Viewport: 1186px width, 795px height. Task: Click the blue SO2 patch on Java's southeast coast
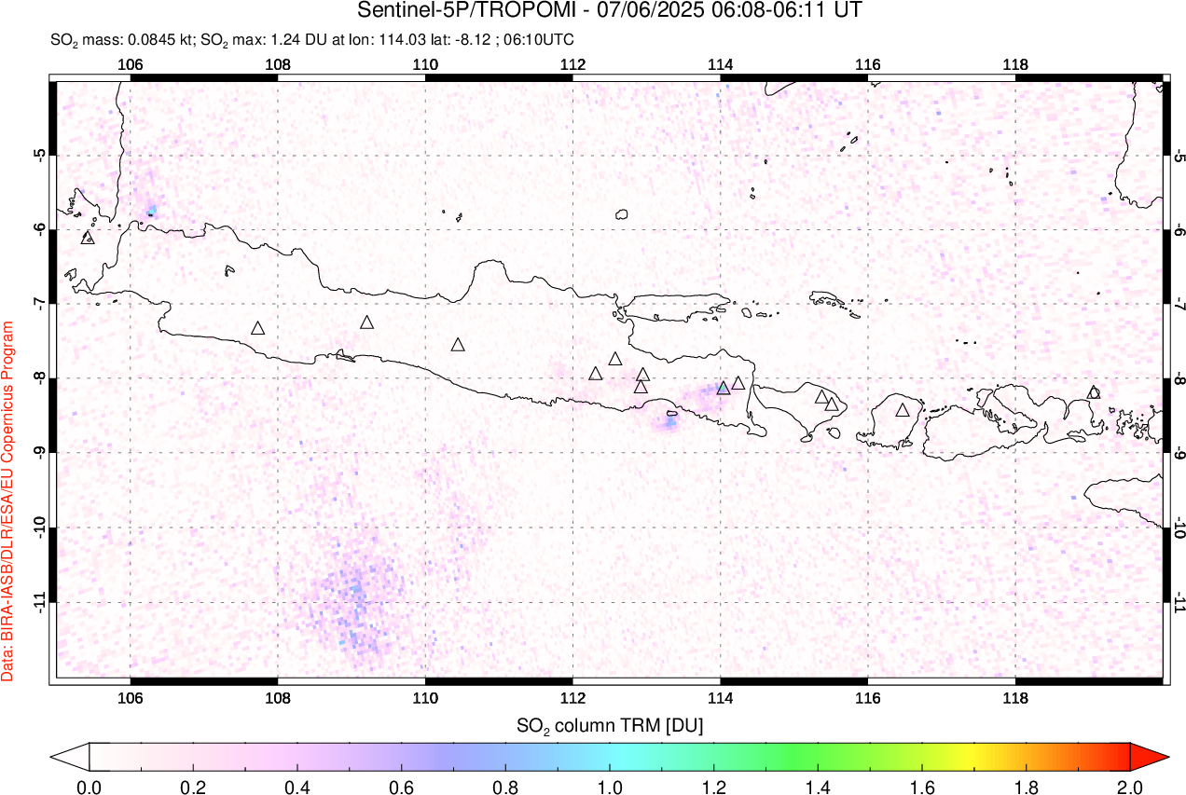click(x=669, y=423)
